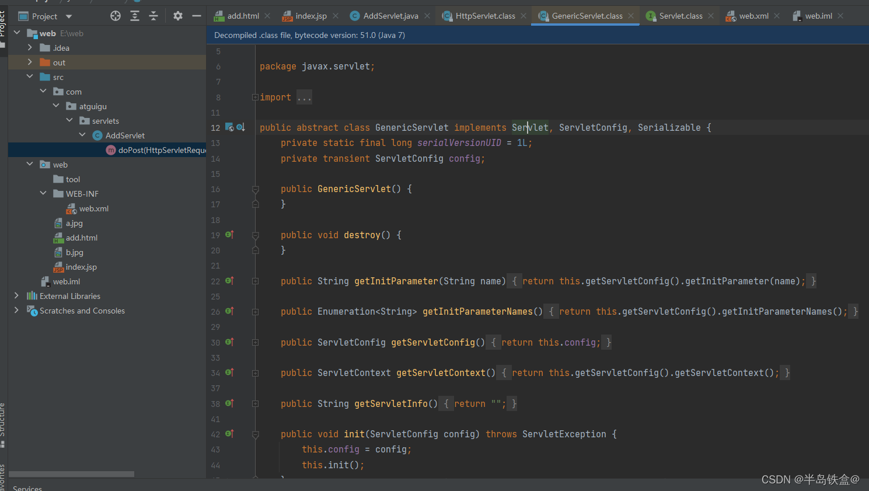Click implements gutter icon at getInitParameter line 22
The image size is (869, 491).
pos(229,281)
